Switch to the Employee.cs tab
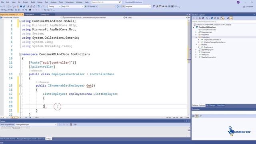This screenshot has height=144, width=256. pyautogui.click(x=30, y=14)
